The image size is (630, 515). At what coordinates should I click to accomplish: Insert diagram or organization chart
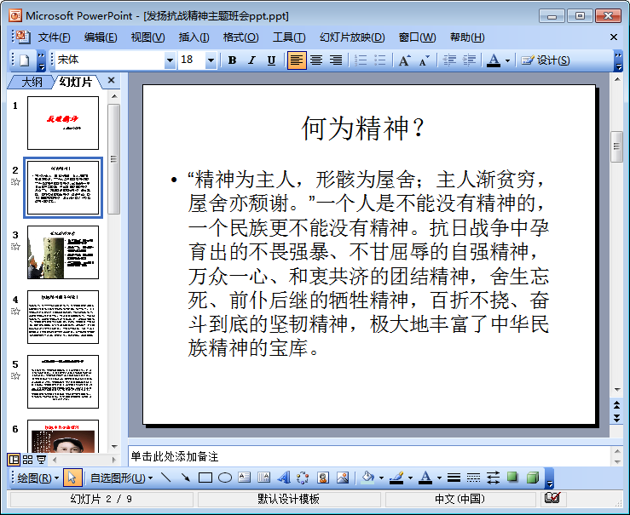point(303,478)
